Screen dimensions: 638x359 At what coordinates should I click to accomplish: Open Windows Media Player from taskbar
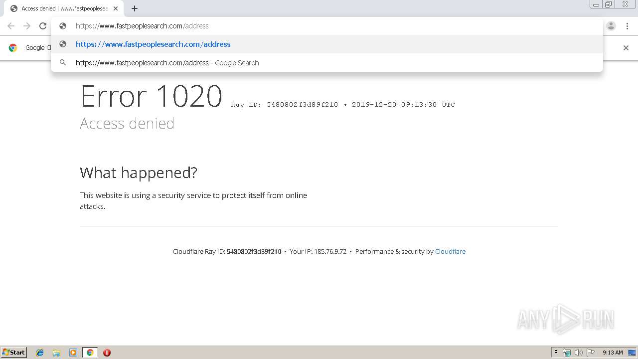[73, 353]
